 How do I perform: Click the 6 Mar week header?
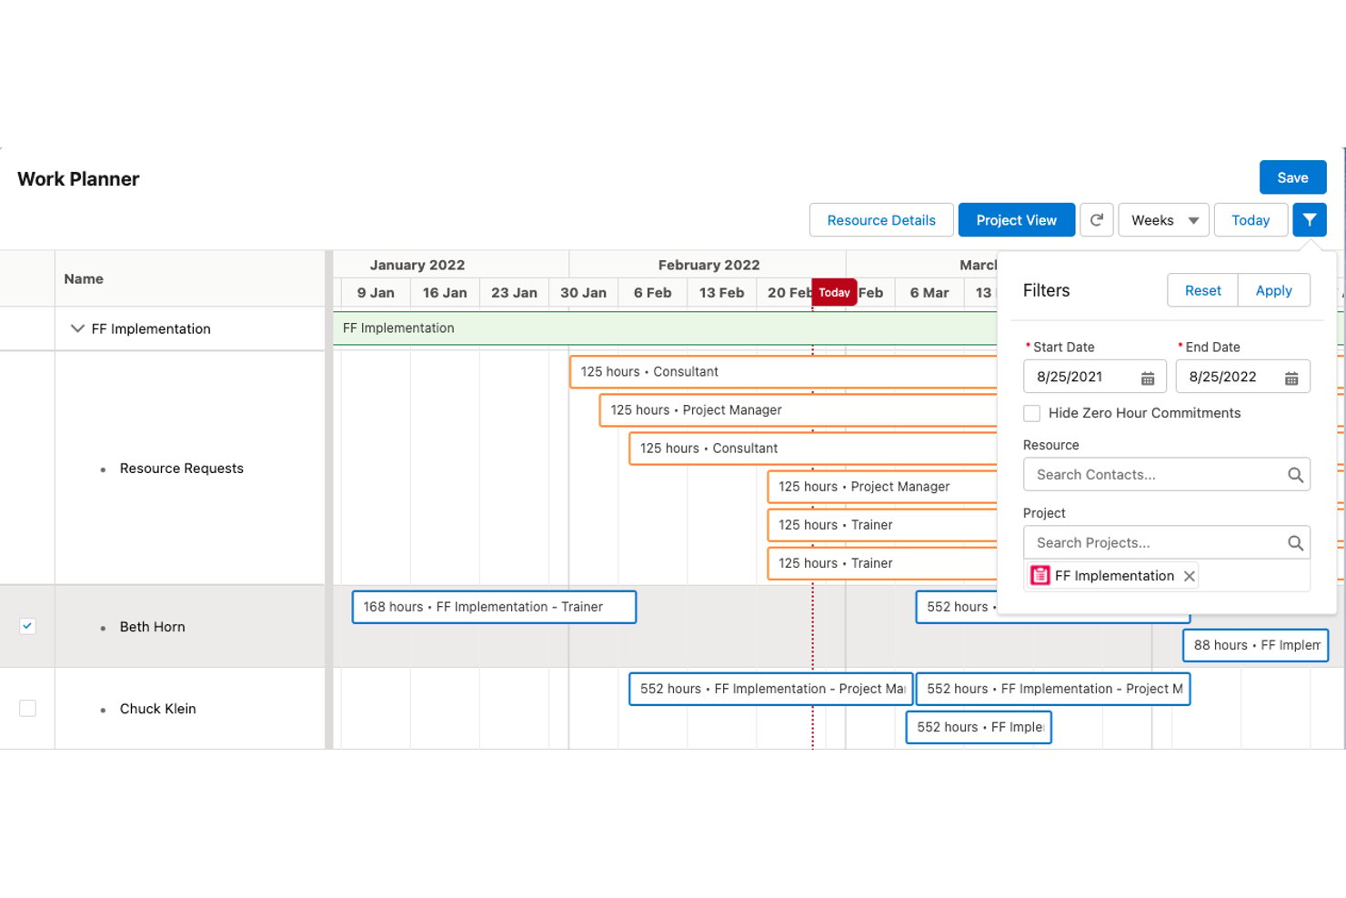tap(929, 293)
